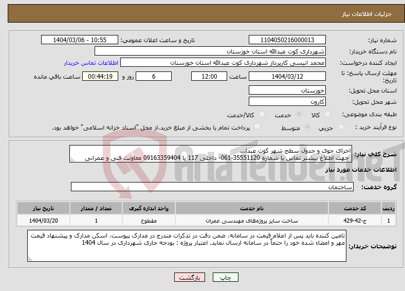This screenshot has height=291, width=405.
Task: Click the deadline time field 12:00
Action: (209, 76)
